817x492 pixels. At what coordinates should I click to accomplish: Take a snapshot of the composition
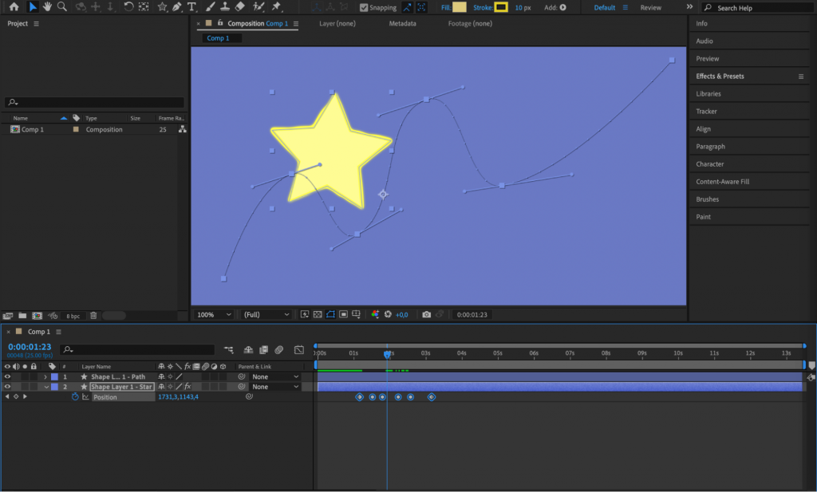point(426,314)
